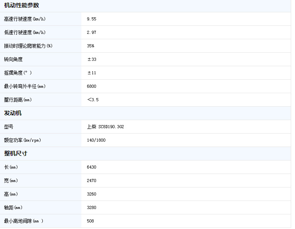
Task: Click the 发动机 section header
Action: 13,113
